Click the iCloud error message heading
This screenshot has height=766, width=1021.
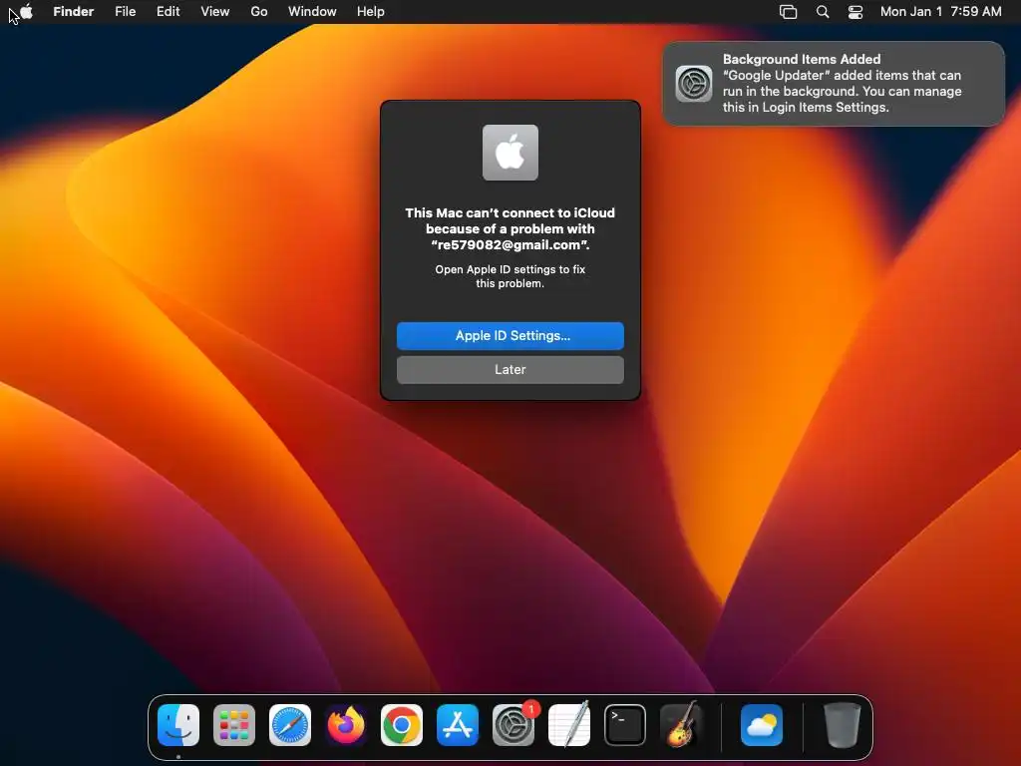(x=510, y=228)
